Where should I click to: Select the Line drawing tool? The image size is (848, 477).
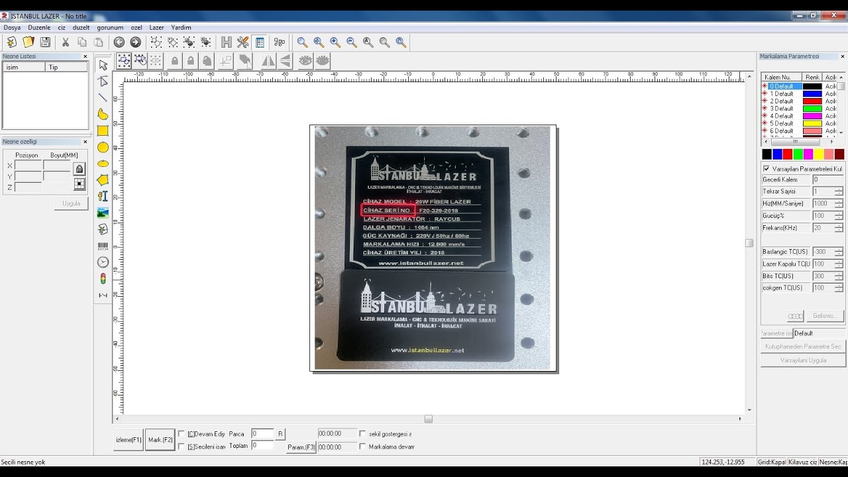pyautogui.click(x=103, y=98)
